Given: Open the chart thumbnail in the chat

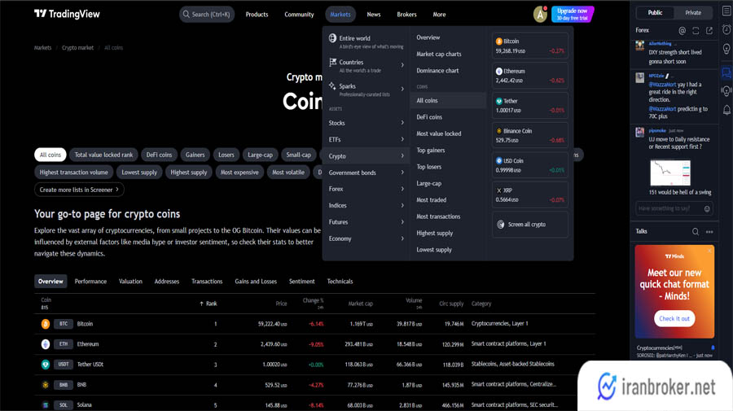Looking at the screenshot, I should point(670,173).
